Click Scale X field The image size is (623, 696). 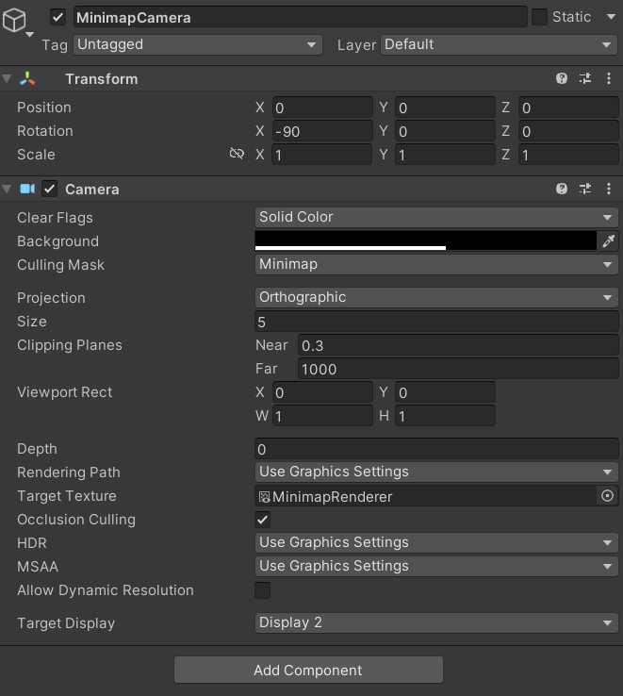[322, 155]
